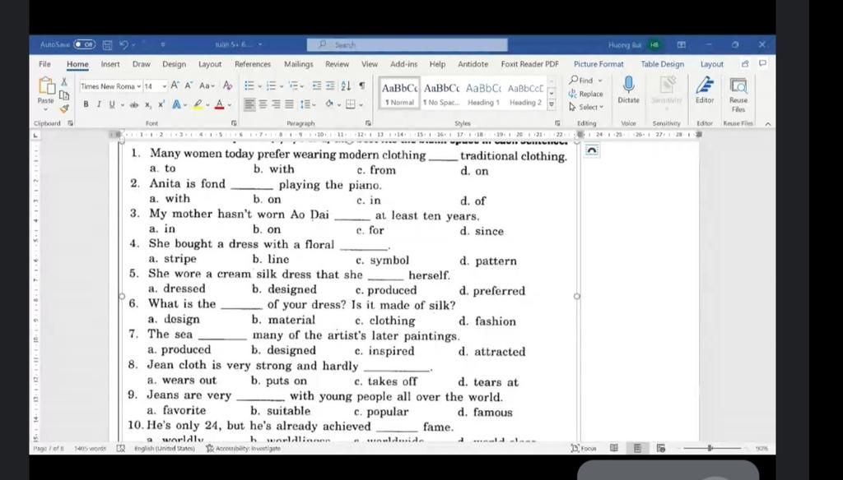Collapse the ribbon with the chevron
This screenshot has height=480, width=843.
pyautogui.click(x=768, y=123)
